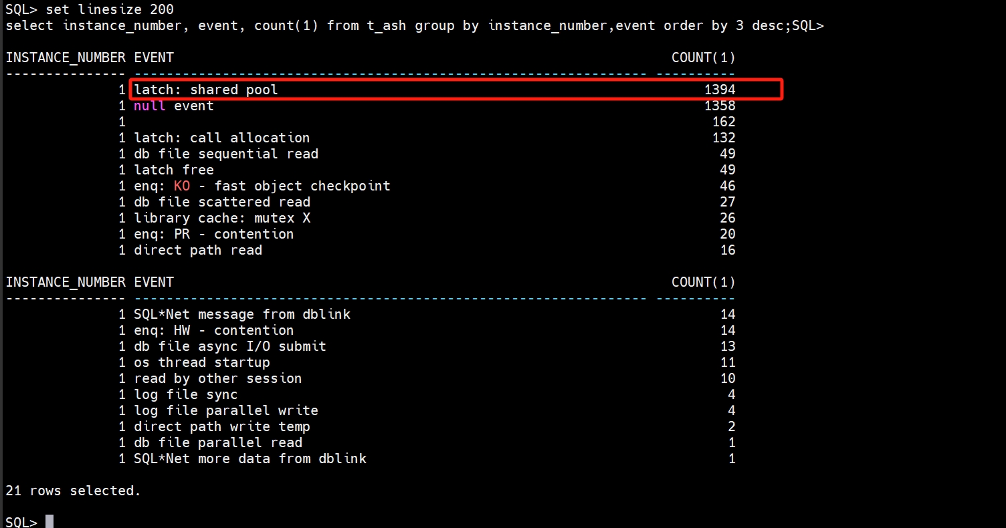Select the count value 20

pos(728,234)
